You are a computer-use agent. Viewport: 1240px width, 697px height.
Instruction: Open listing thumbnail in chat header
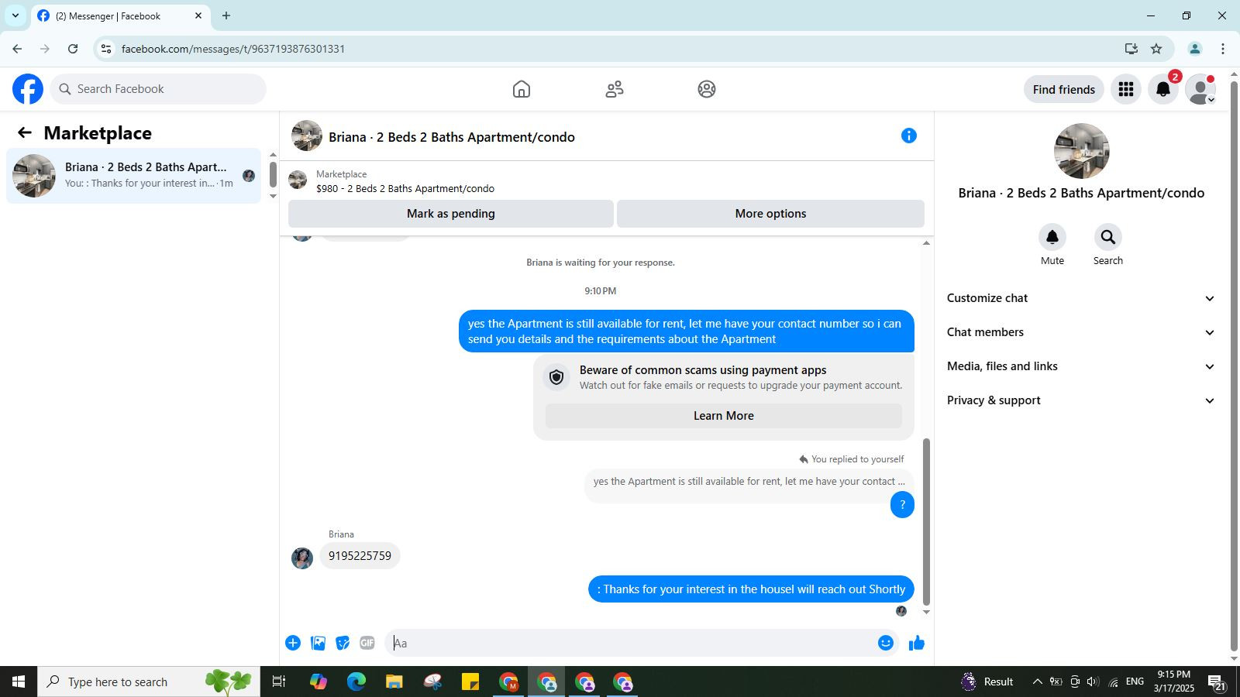[x=307, y=136]
